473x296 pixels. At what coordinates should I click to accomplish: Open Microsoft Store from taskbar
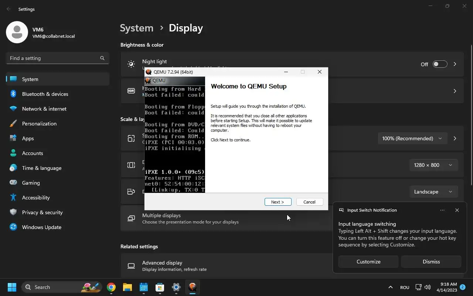(160, 287)
